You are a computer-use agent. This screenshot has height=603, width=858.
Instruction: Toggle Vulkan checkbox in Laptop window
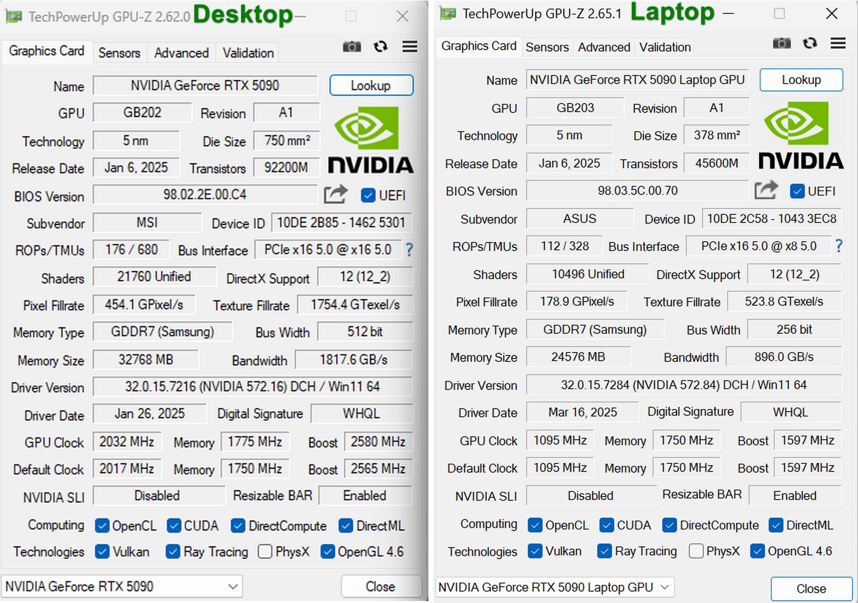[x=535, y=551]
